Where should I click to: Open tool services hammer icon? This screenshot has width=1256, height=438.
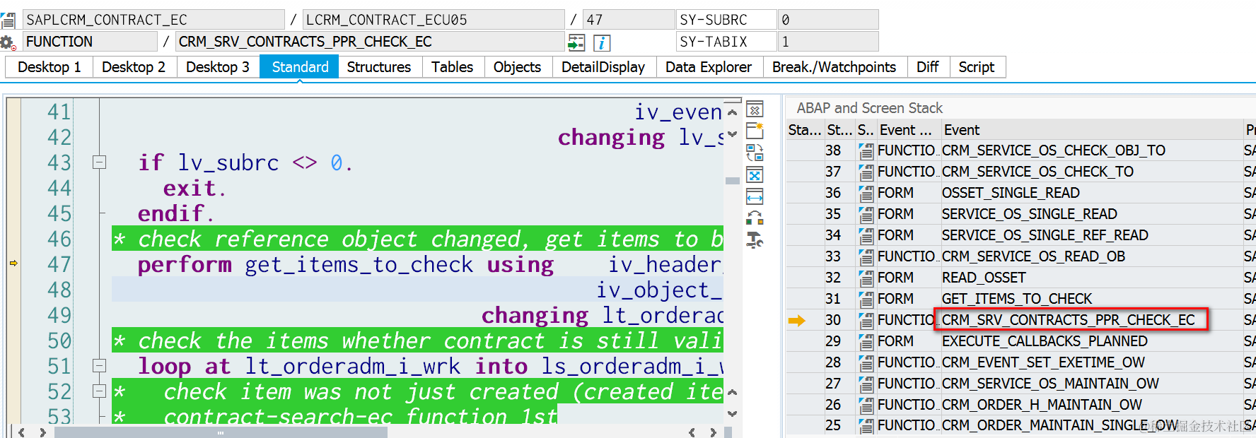755,240
